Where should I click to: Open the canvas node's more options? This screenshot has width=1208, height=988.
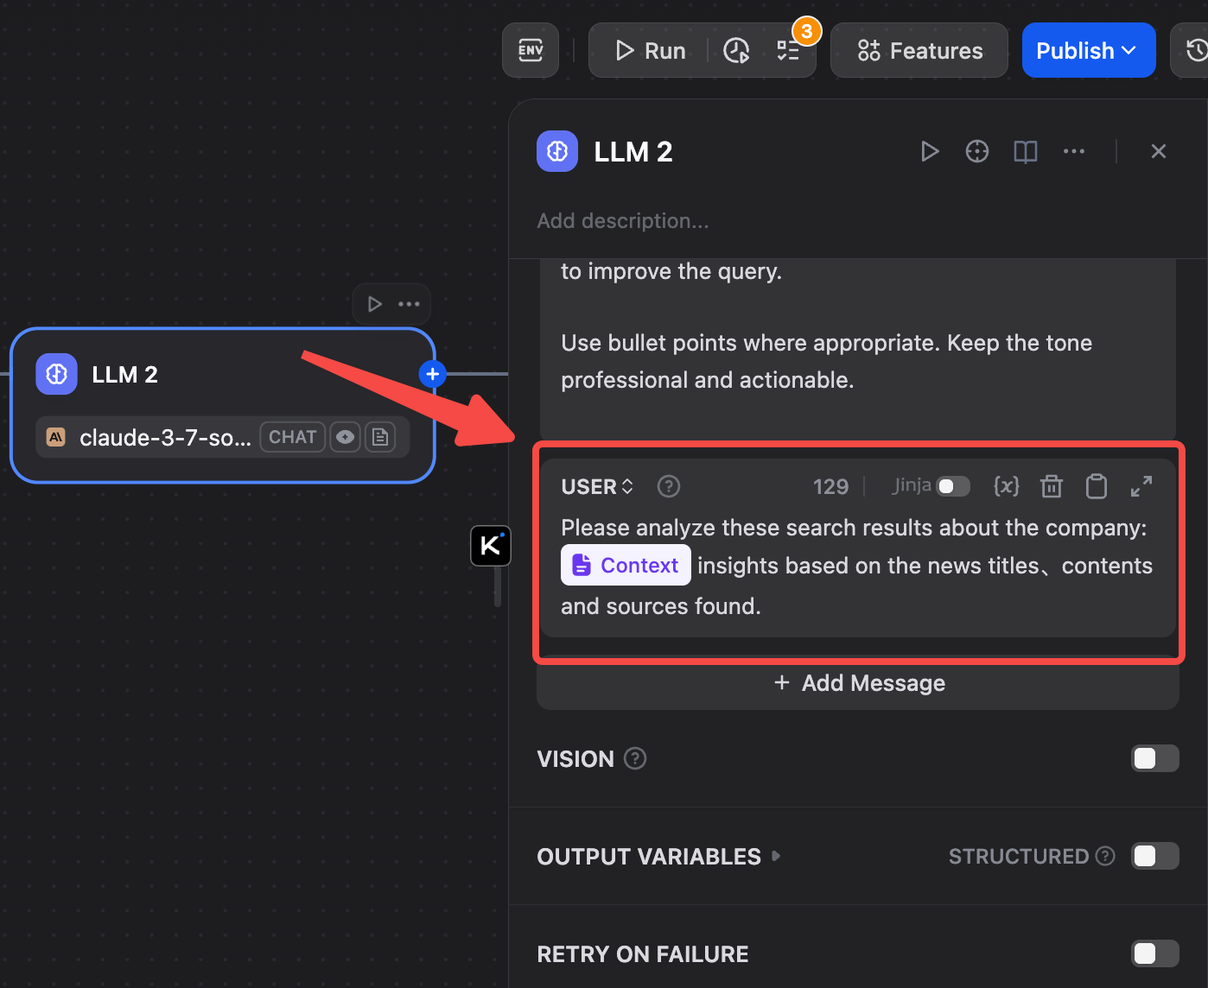(x=409, y=304)
